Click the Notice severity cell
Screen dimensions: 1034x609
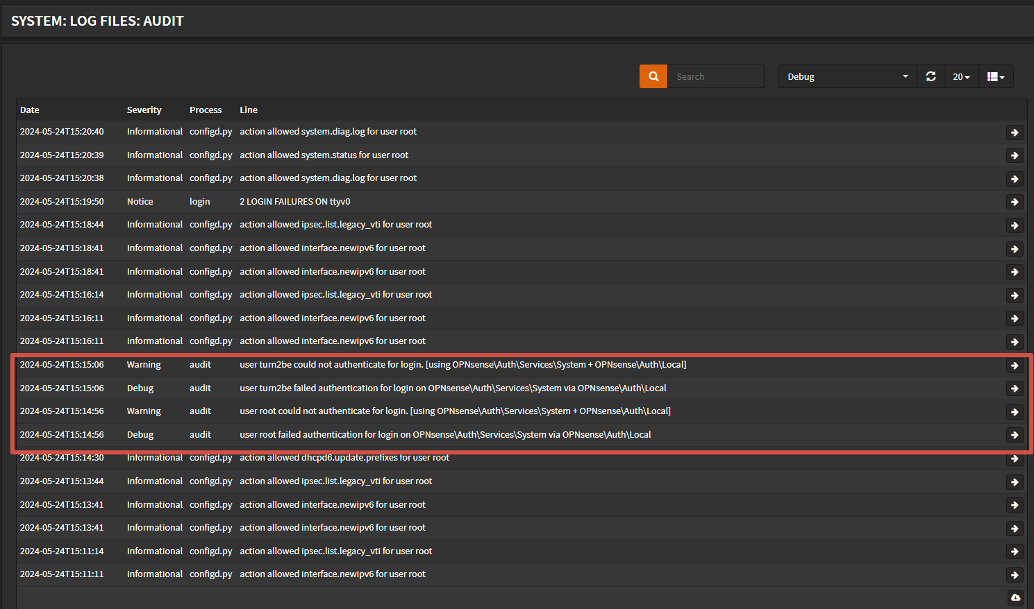[x=140, y=201]
